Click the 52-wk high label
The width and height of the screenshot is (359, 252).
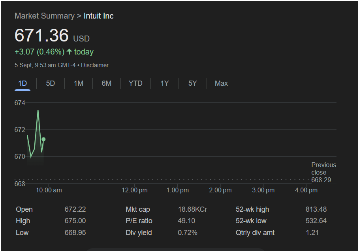tap(252, 209)
